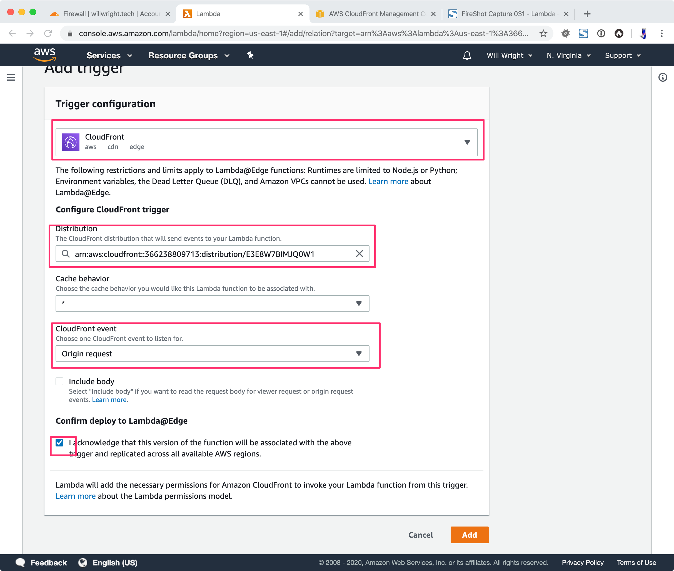The image size is (674, 571).
Task: Expand the Services menu
Action: coord(109,55)
